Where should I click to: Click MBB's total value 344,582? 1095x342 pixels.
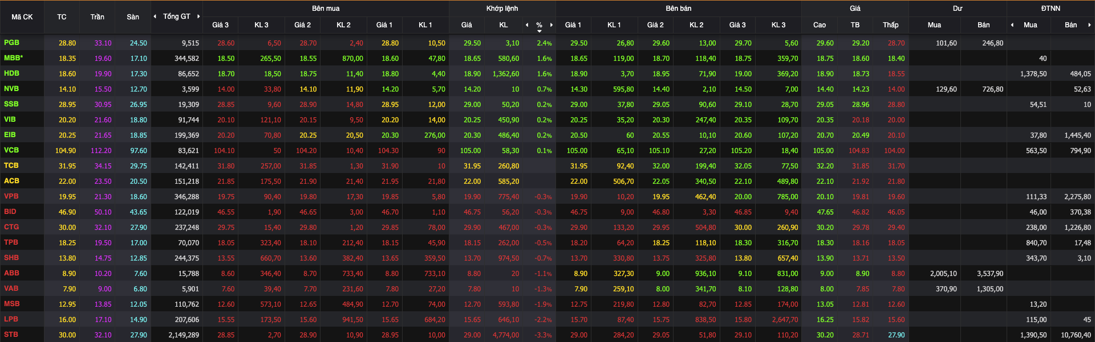(186, 59)
